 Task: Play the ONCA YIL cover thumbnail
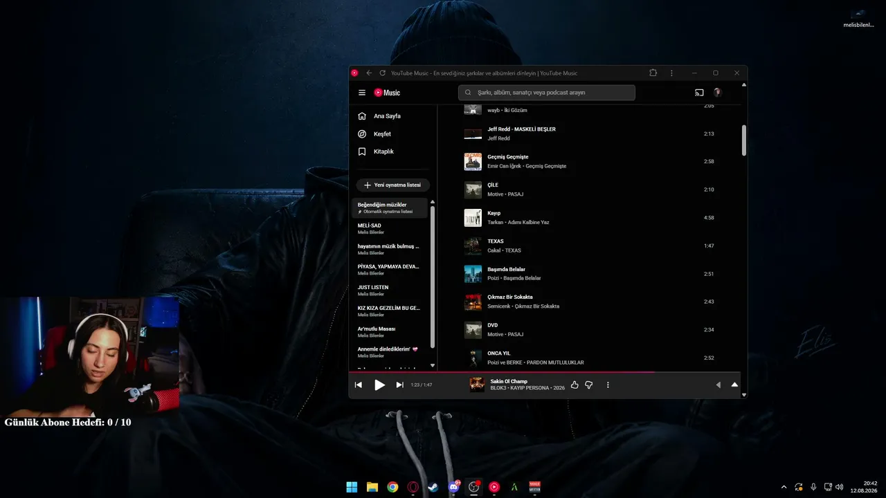[x=473, y=358]
